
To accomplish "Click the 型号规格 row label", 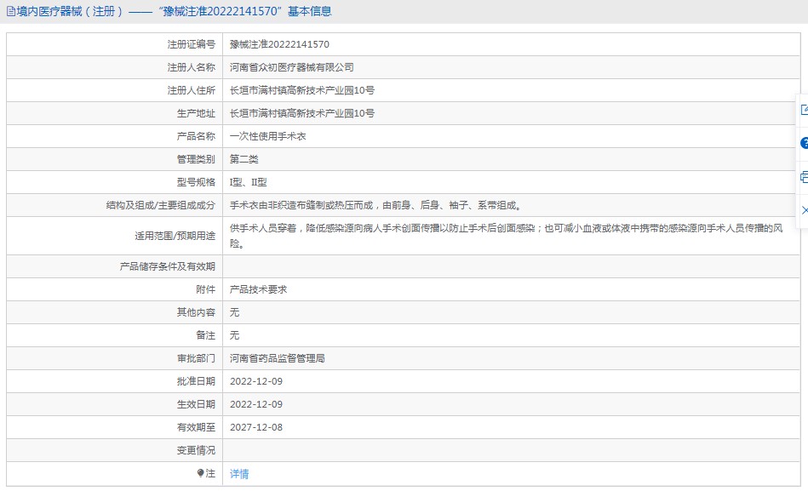I will pos(196,182).
